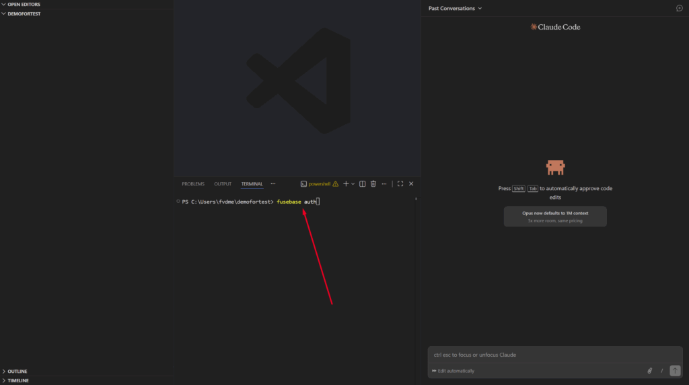This screenshot has width=689, height=385.
Task: Kill the terminal with trash icon
Action: coord(373,183)
